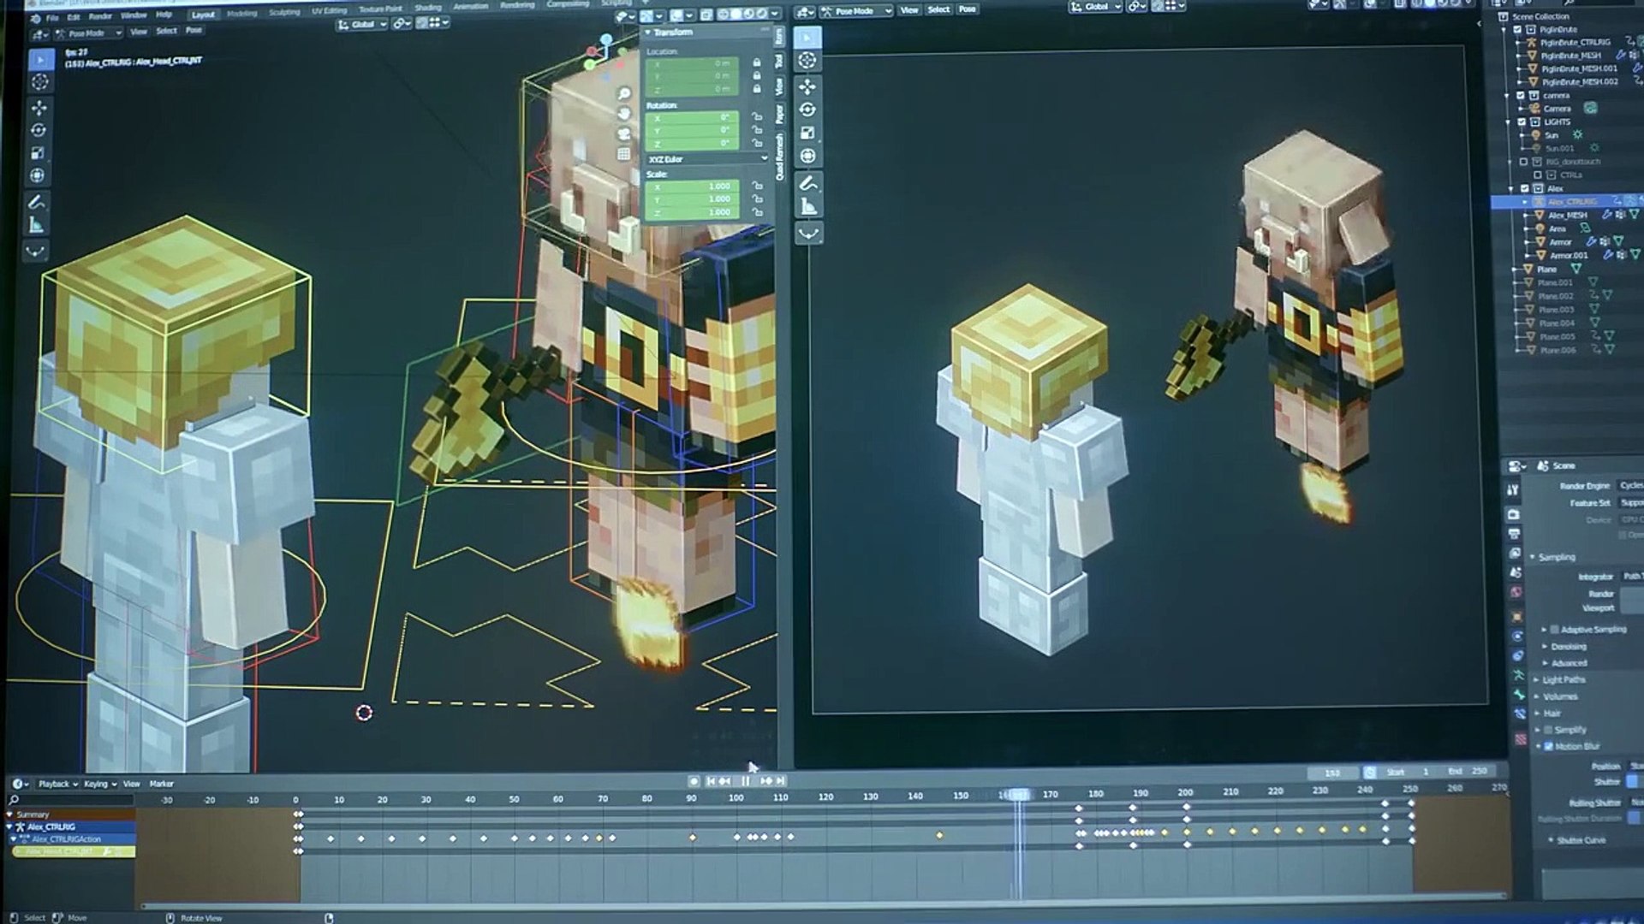Activate Cursor tool in right viewport toolbar
The image size is (1644, 924).
(x=807, y=61)
